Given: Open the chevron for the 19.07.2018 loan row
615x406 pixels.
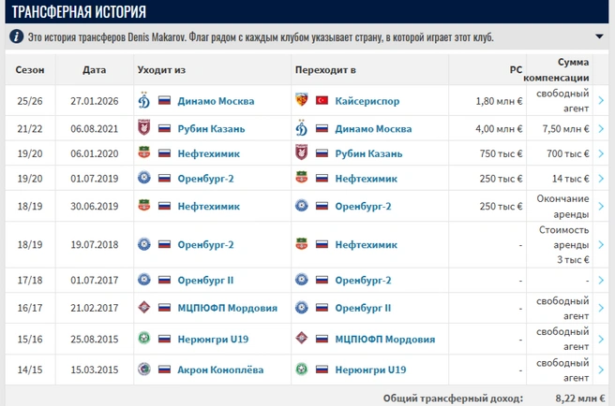Looking at the screenshot, I should pyautogui.click(x=601, y=245).
